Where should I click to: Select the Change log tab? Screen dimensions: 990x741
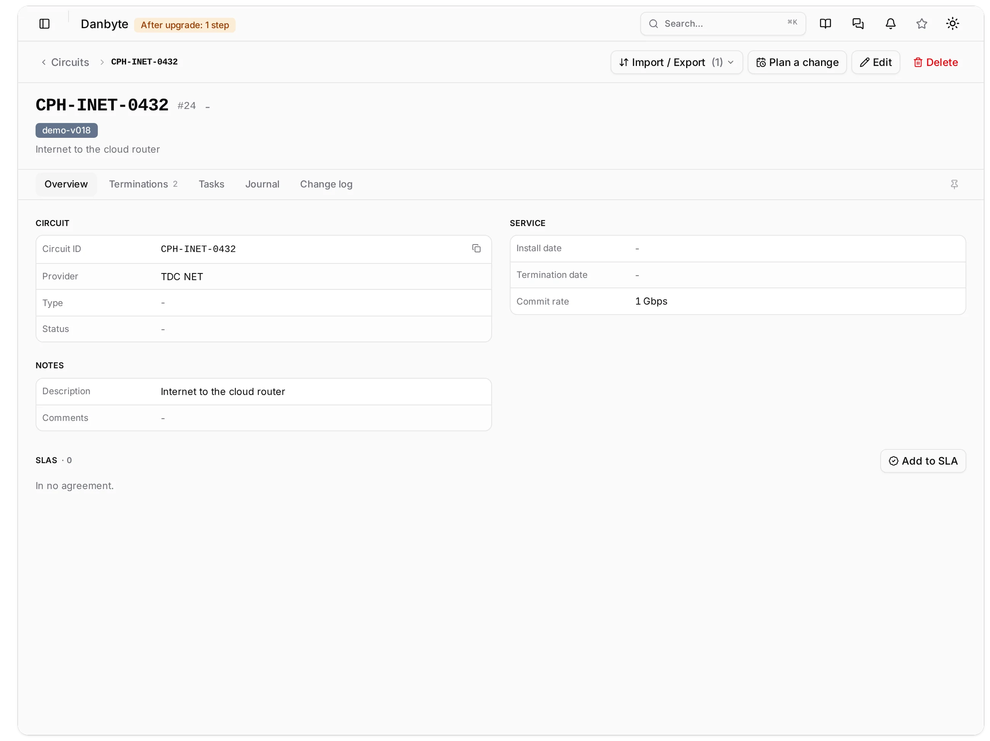click(x=326, y=184)
